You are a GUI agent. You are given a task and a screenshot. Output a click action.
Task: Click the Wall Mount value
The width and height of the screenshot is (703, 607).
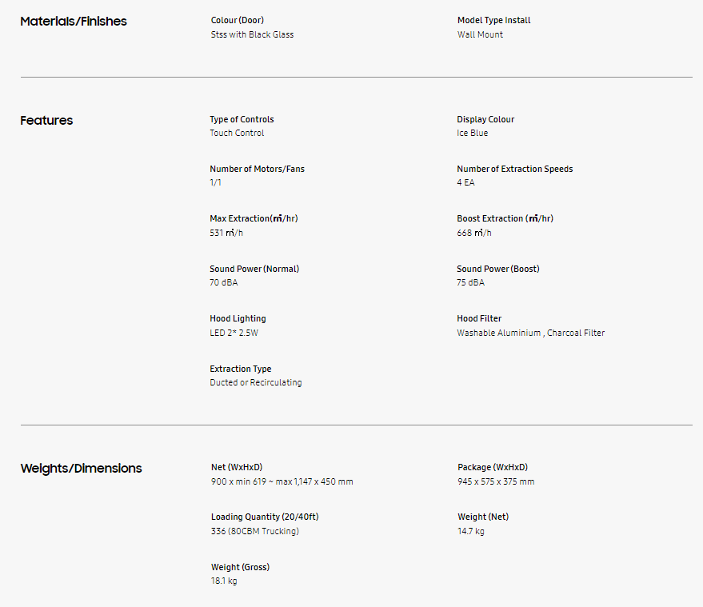tap(480, 34)
